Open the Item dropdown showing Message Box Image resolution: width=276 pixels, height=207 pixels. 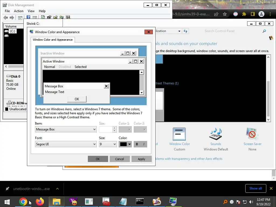tap(66, 129)
